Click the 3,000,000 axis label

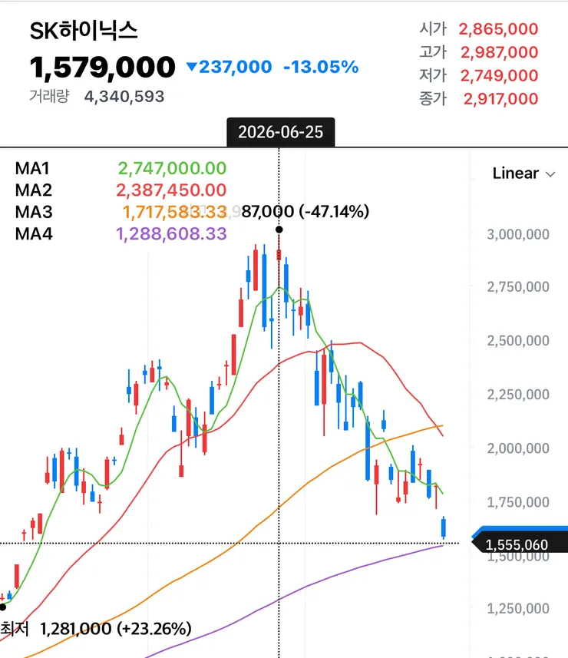click(518, 234)
